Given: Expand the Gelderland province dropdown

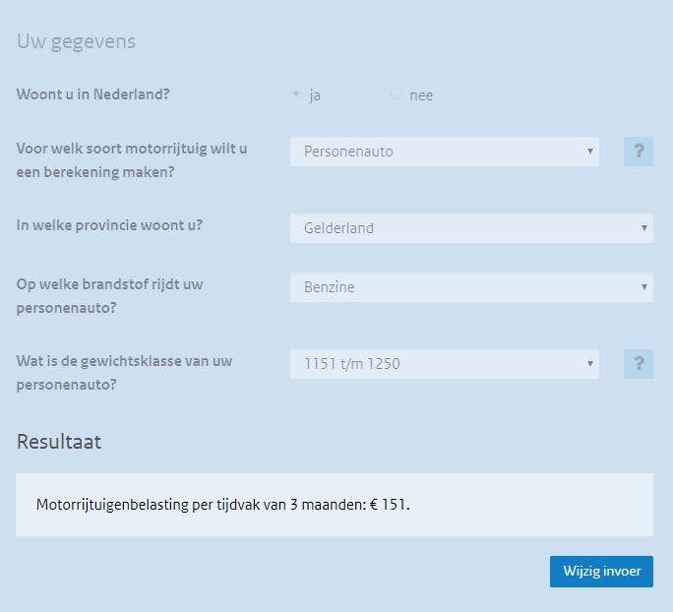Looking at the screenshot, I should (x=471, y=228).
